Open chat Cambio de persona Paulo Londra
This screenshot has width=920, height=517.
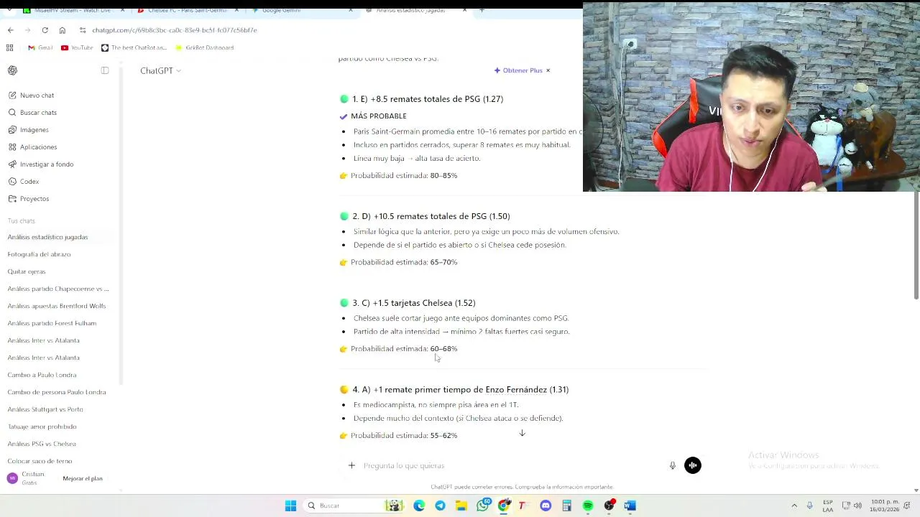(57, 392)
